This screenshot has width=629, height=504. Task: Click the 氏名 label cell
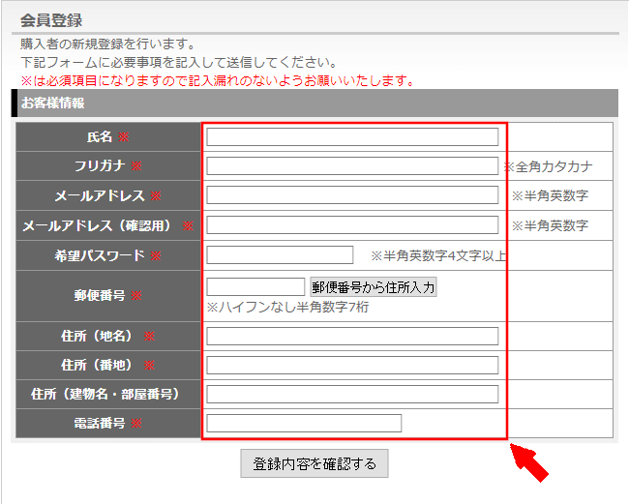[x=108, y=137]
